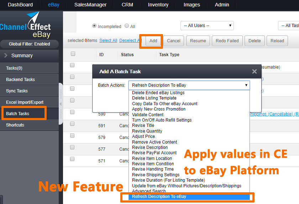299x204 pixels.
Task: Choose Refresh Description To eBay option
Action: [x=189, y=197]
